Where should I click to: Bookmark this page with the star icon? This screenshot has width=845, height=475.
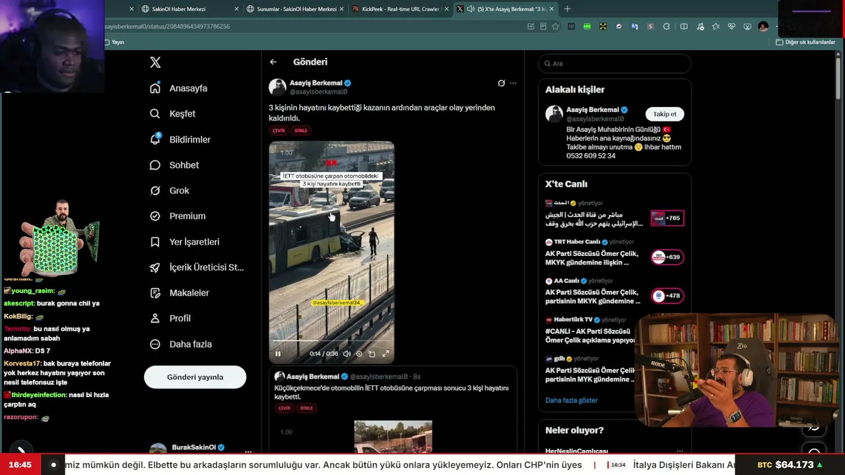(556, 26)
